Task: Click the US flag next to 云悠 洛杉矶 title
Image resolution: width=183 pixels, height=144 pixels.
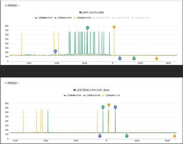Action: (x=75, y=90)
